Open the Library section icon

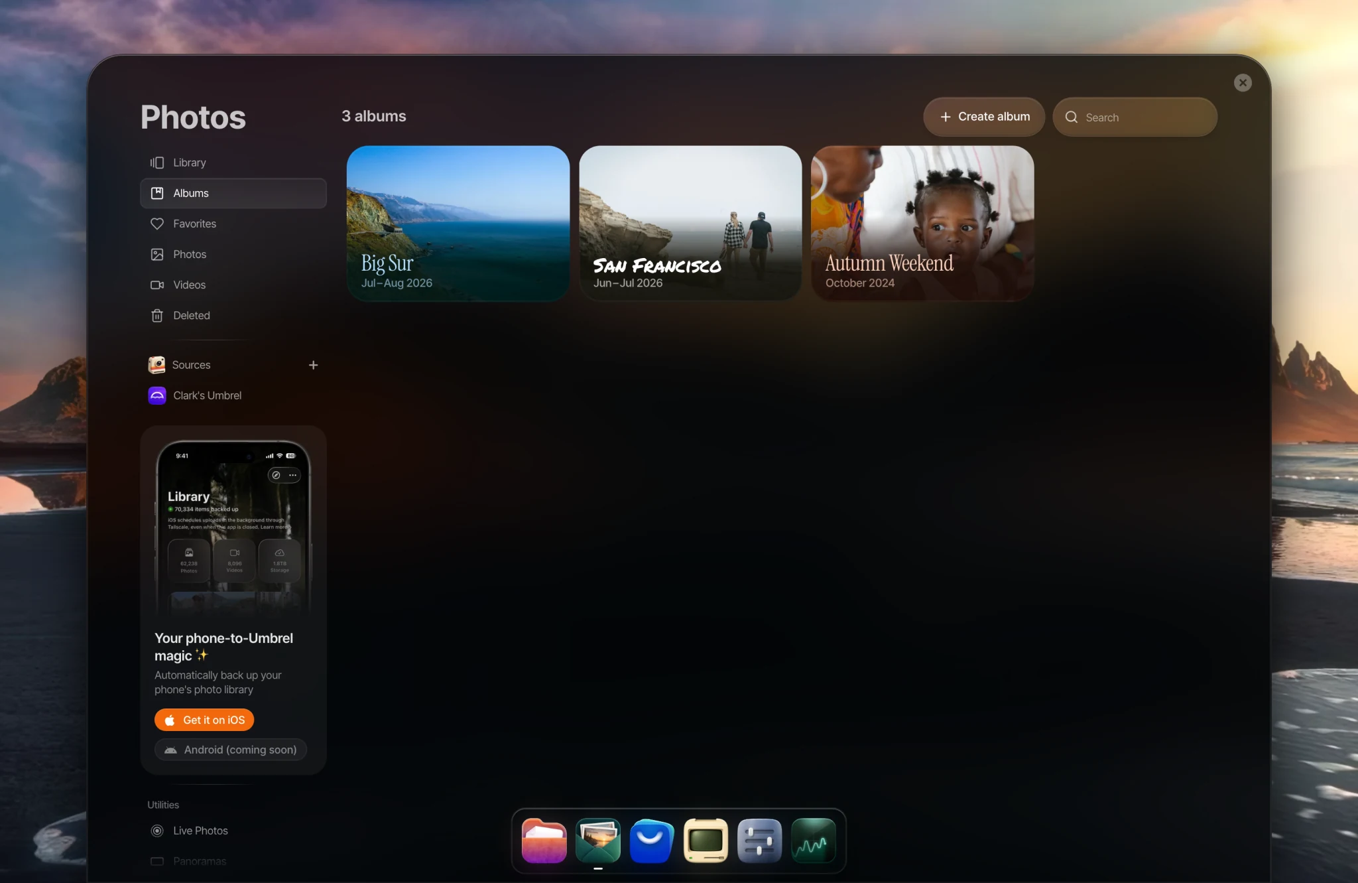click(x=157, y=163)
